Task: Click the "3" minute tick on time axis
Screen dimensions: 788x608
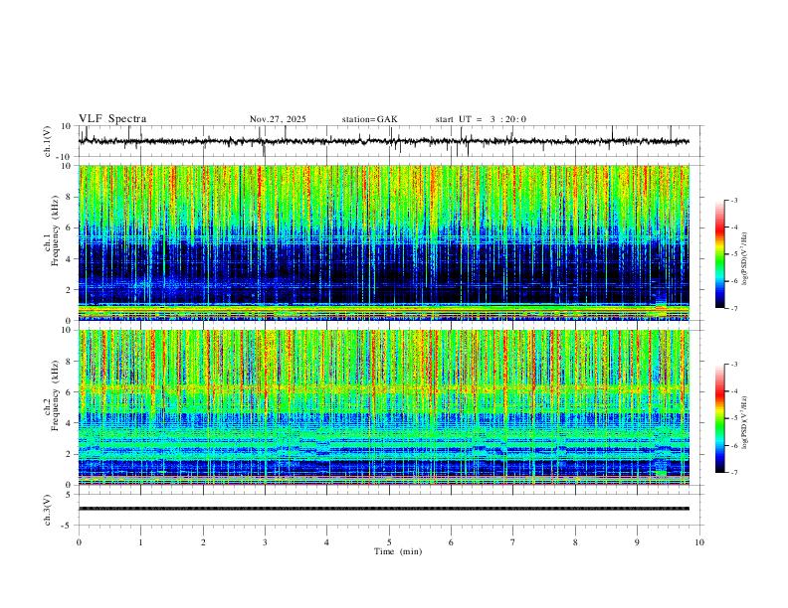Action: click(x=265, y=542)
